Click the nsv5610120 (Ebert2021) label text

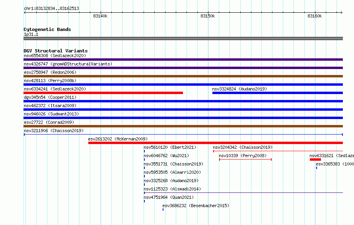170,147
